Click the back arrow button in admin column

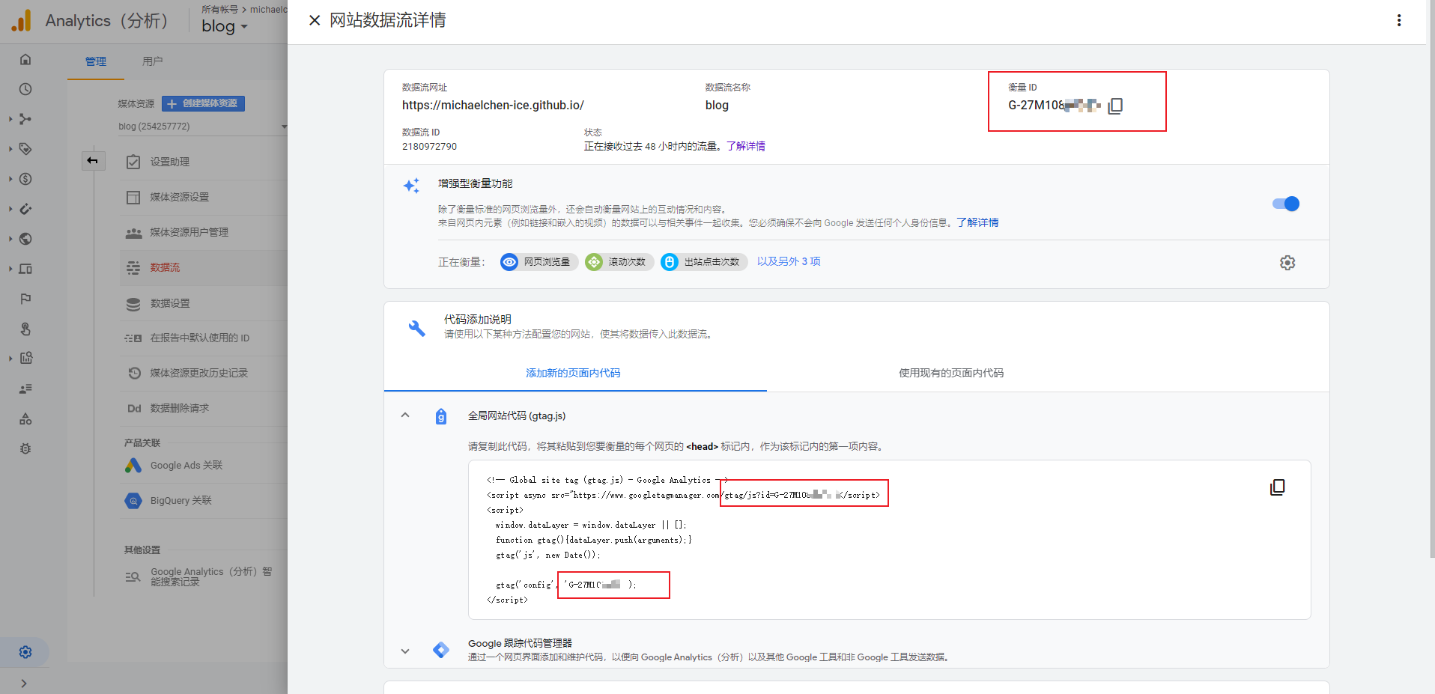tap(93, 160)
